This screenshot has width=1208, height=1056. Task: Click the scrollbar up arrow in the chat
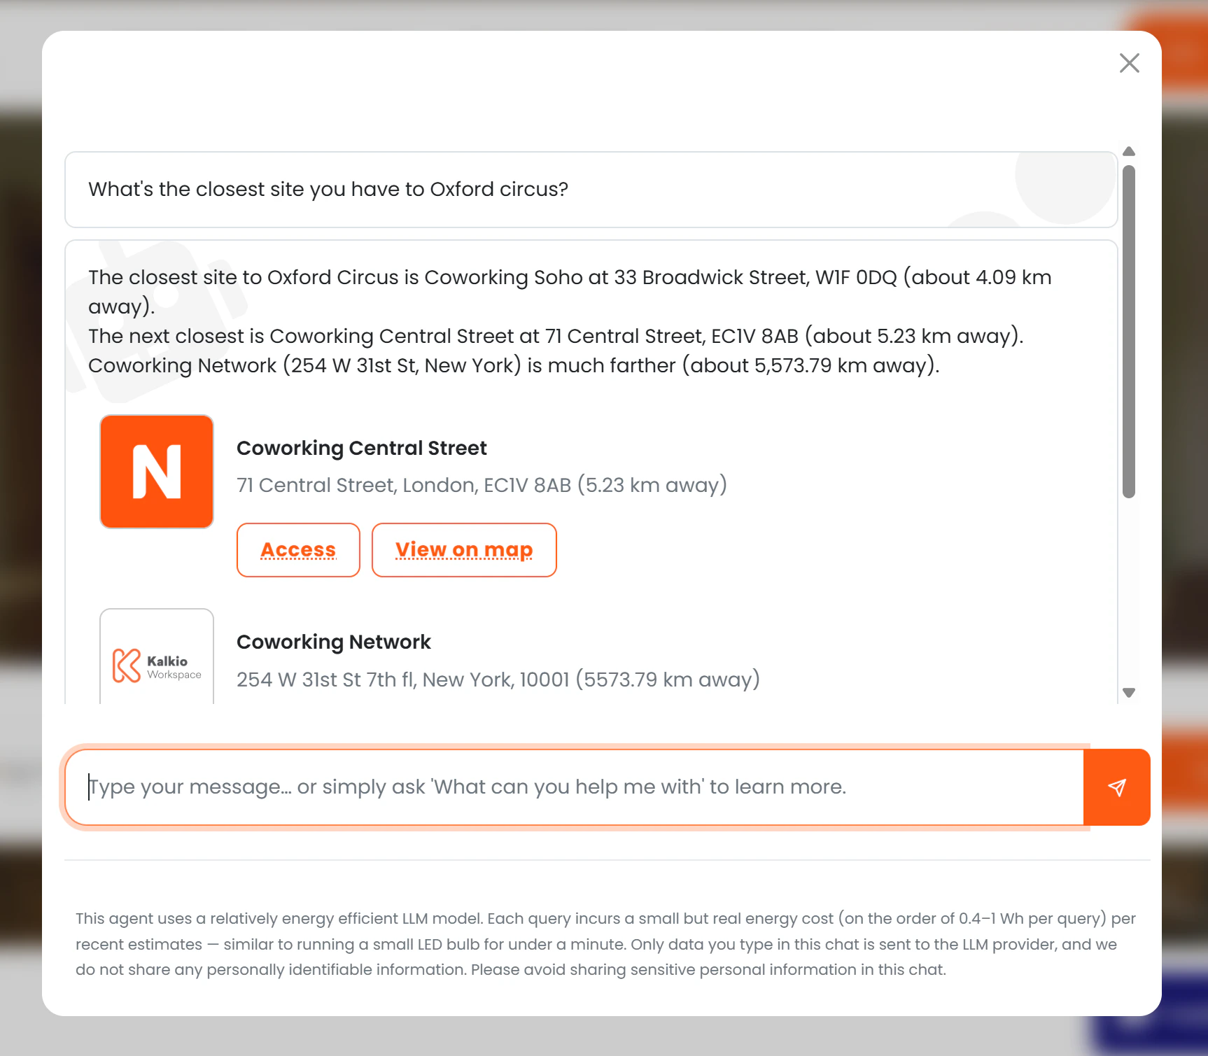1129,151
